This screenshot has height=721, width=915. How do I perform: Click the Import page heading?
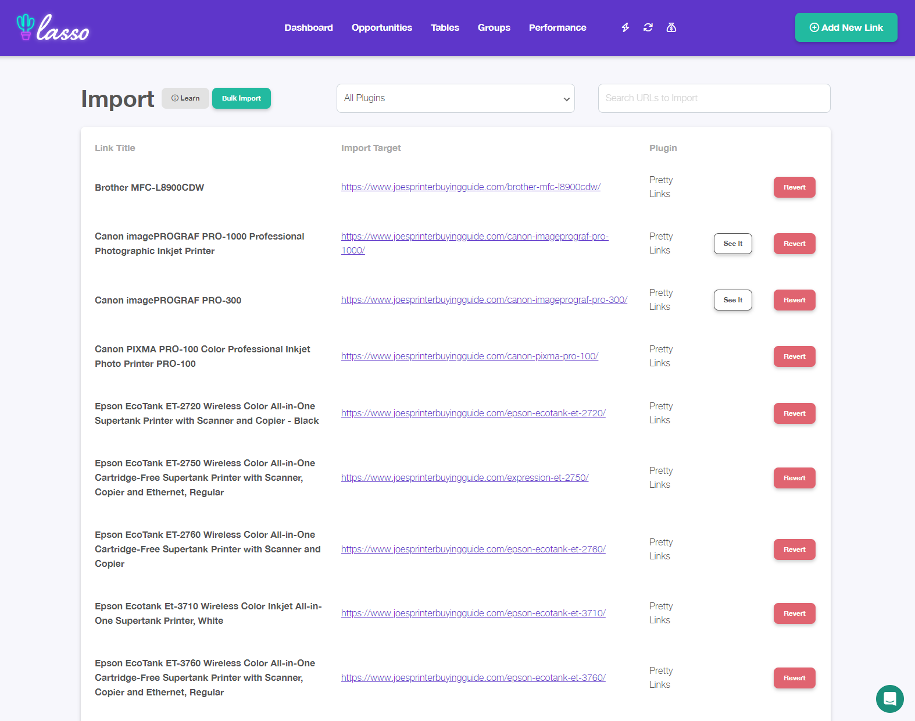click(118, 99)
